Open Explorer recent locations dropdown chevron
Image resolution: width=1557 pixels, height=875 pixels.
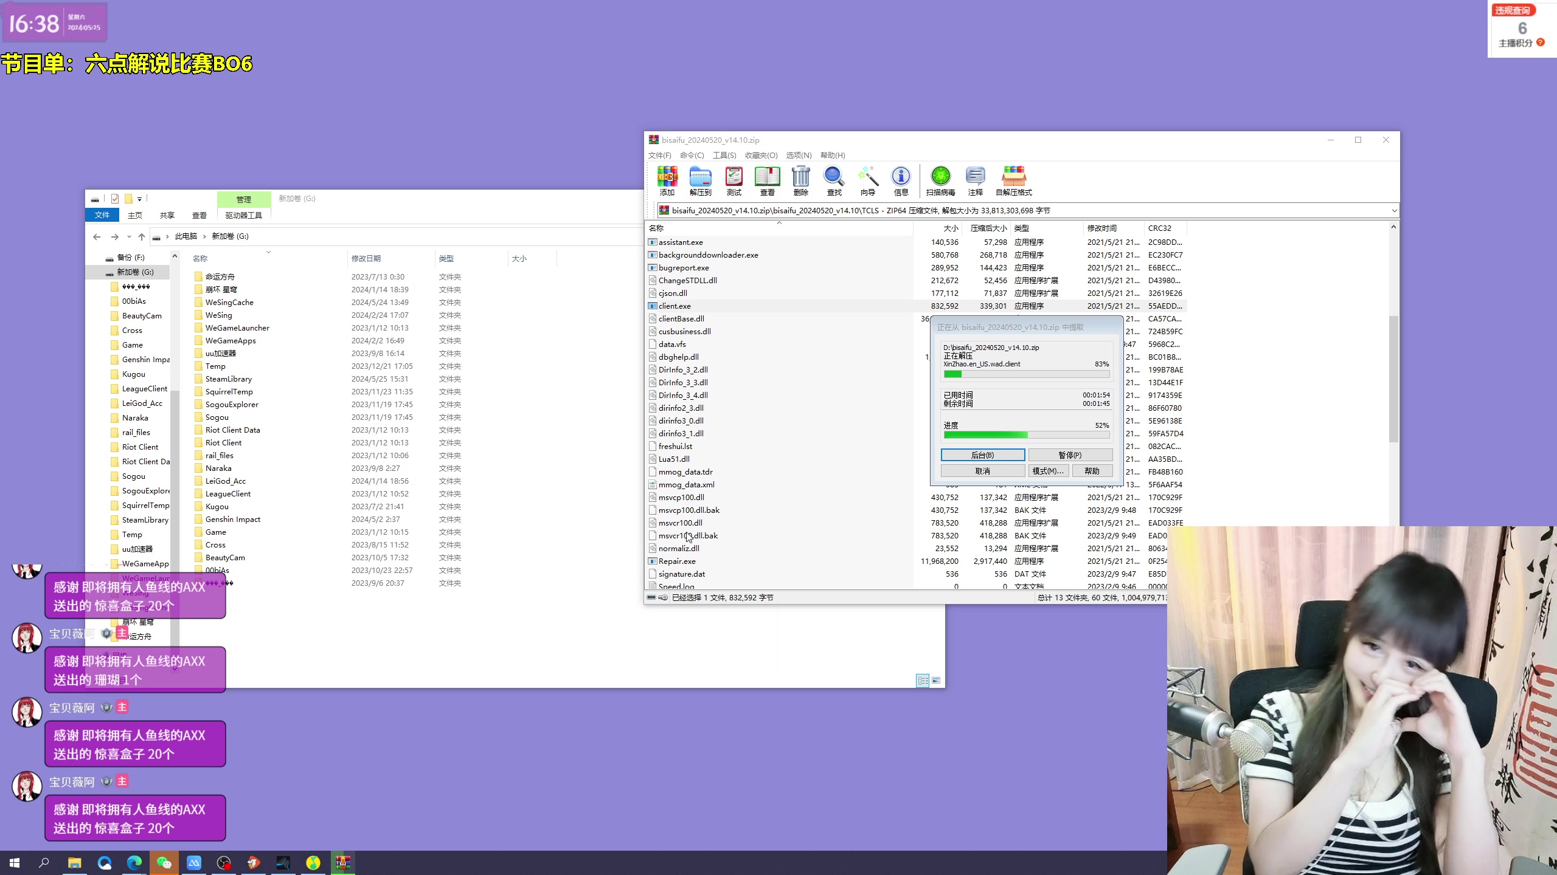click(129, 236)
